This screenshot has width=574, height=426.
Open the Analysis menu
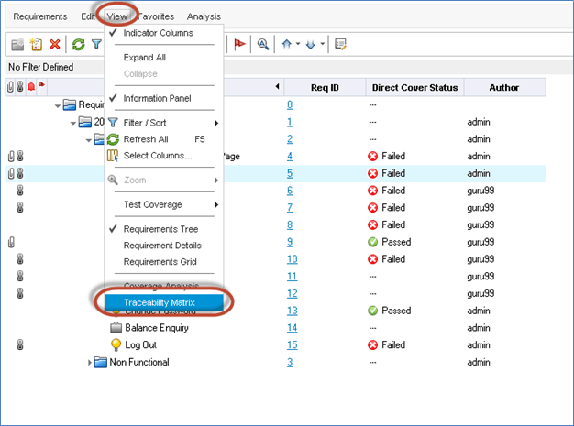tap(204, 16)
